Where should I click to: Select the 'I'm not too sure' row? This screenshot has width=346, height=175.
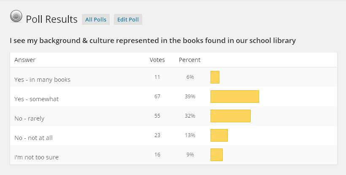point(36,157)
